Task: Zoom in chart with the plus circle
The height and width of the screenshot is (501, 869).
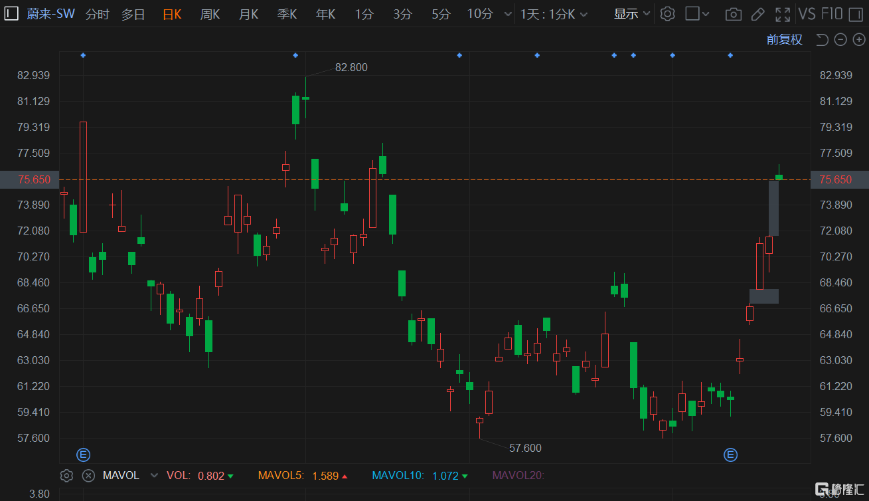Action: point(858,40)
